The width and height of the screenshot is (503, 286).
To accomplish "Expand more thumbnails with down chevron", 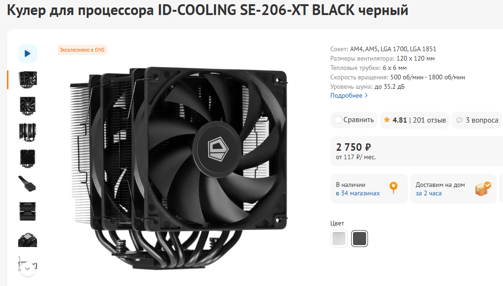I will (x=28, y=268).
